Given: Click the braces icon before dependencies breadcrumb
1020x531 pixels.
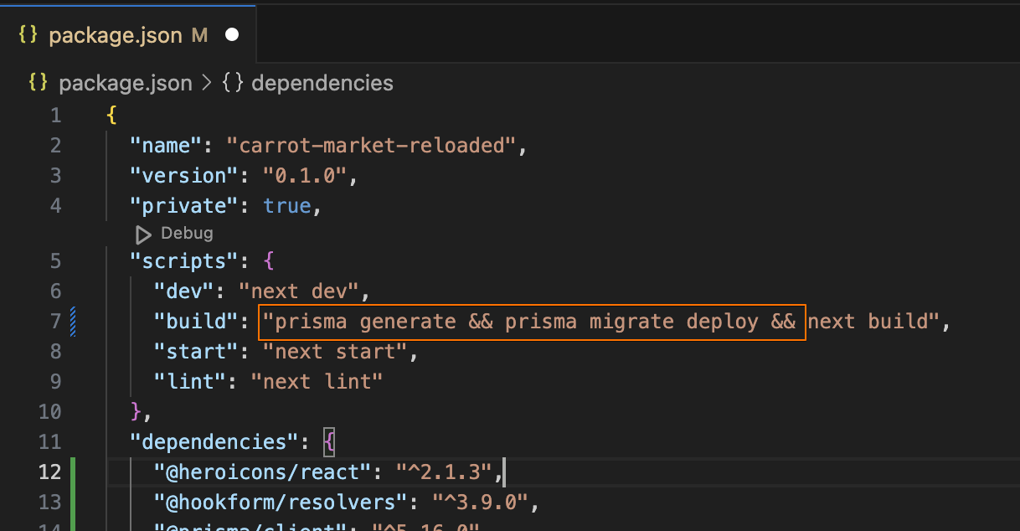Looking at the screenshot, I should [x=233, y=83].
